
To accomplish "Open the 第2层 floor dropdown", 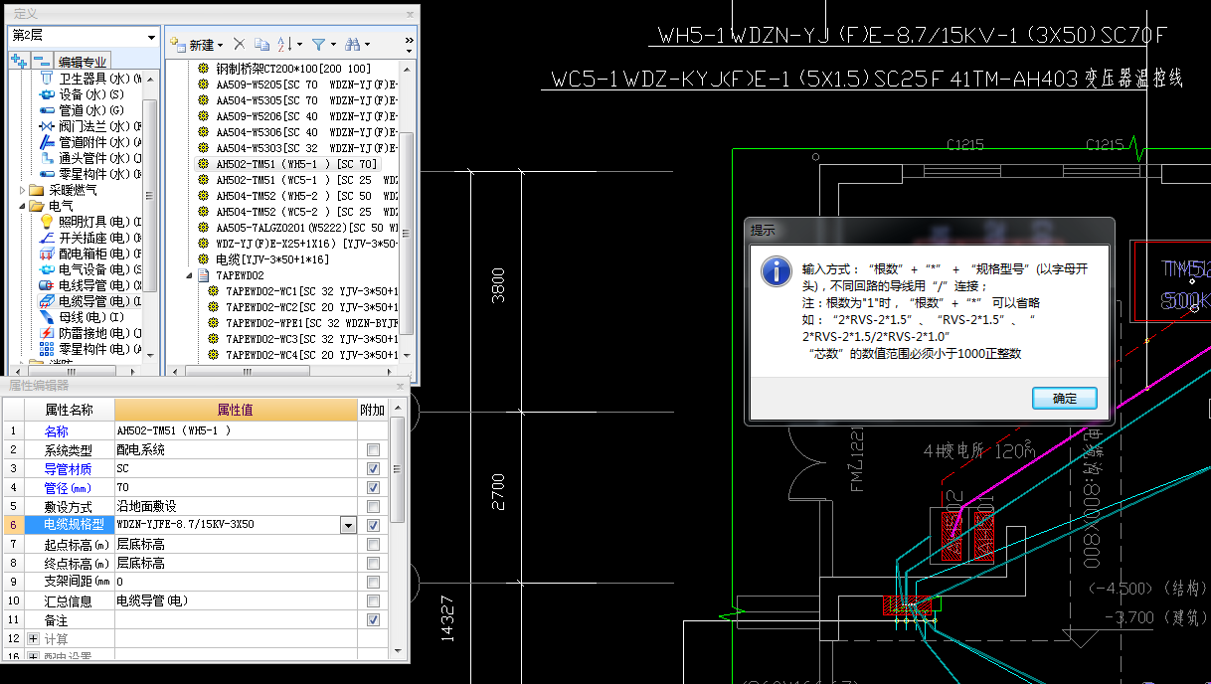I will (151, 36).
